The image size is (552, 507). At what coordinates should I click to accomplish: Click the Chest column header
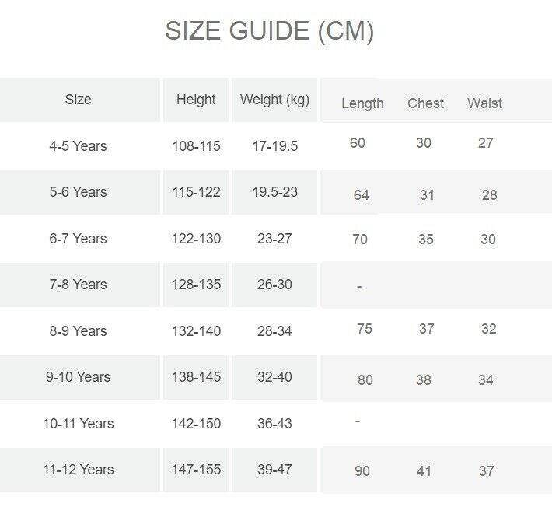[x=426, y=103]
